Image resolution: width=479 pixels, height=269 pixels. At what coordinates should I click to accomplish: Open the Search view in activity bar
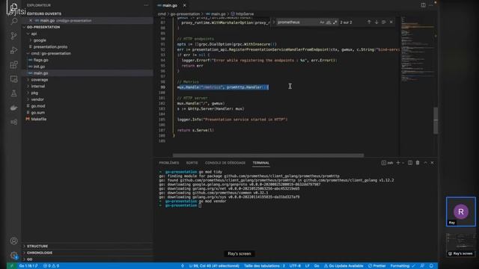coord(13,22)
